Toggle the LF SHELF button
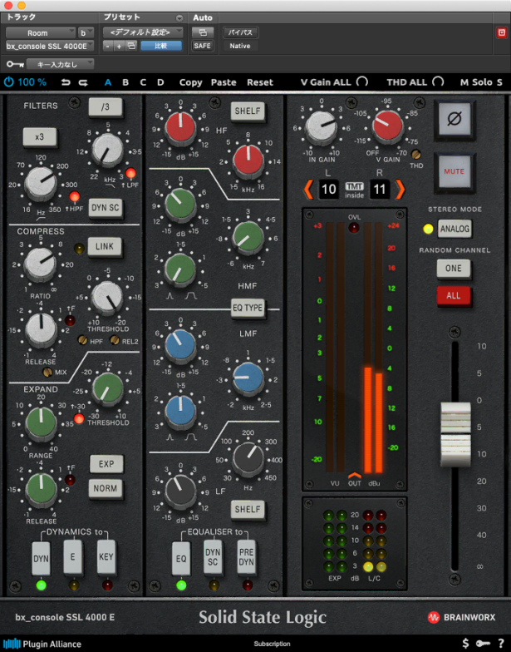511x652 pixels. point(248,509)
